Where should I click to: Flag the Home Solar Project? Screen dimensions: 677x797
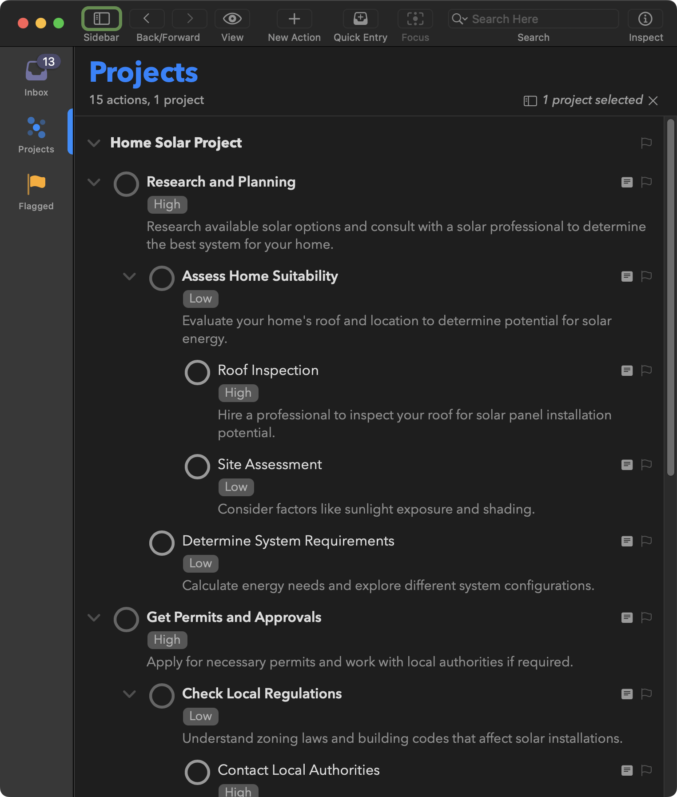point(646,143)
